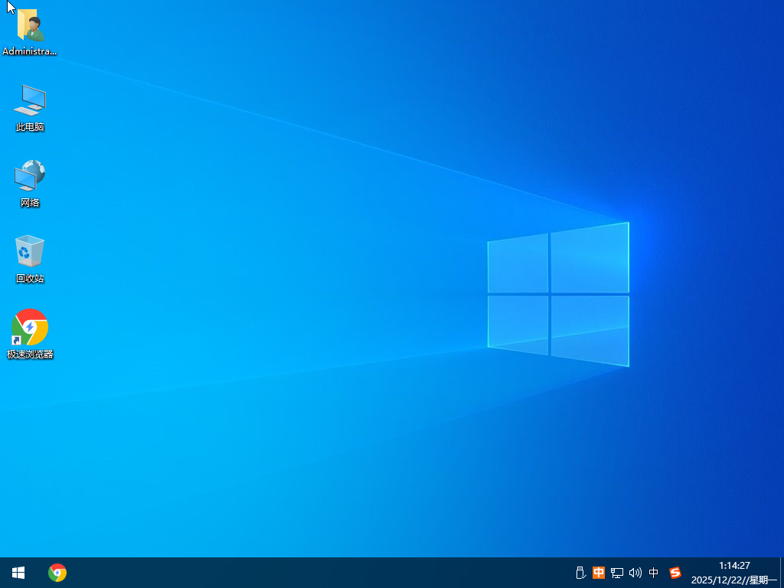Screen dimensions: 784x588
Task: Click the 回收站 label text
Action: 30,279
